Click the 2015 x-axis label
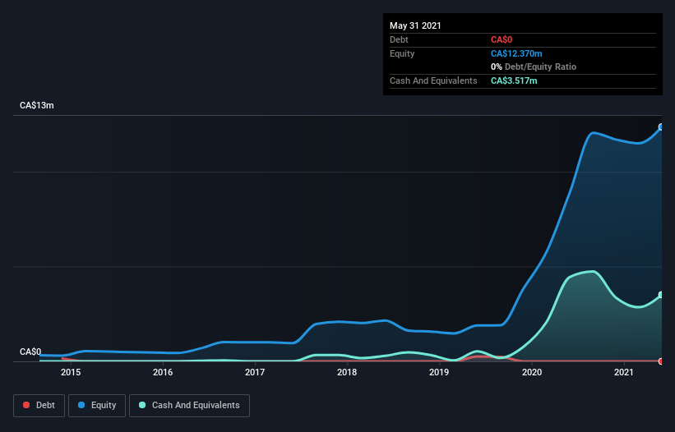Image resolution: width=675 pixels, height=432 pixels. pos(71,373)
